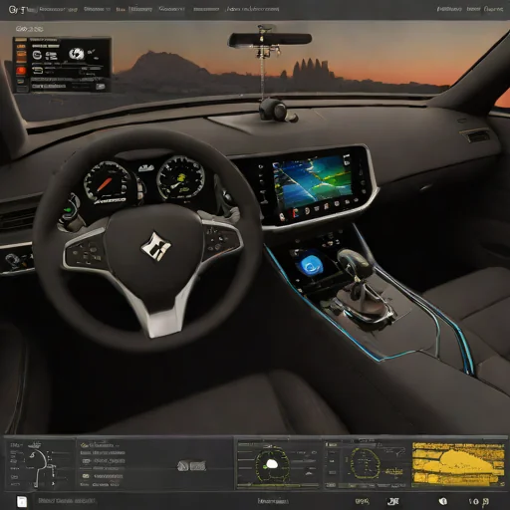Click the left speedometer gauge with orange needle
Image resolution: width=510 pixels, height=510 pixels.
click(x=107, y=183)
